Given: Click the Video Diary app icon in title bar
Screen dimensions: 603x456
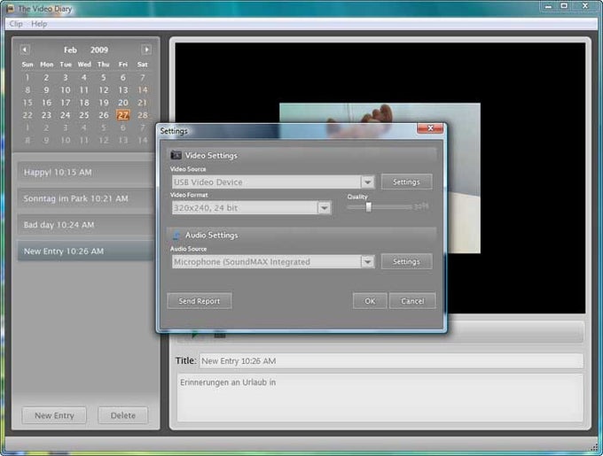Looking at the screenshot, I should (x=11, y=9).
